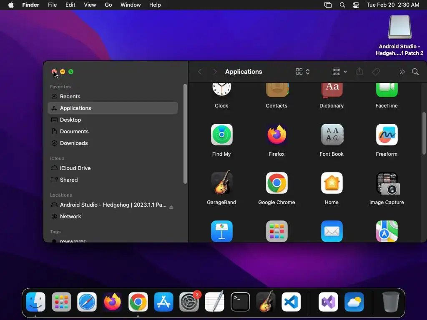Screen dimensions: 427x320
Task: Open Downloads in sidebar
Action: [113, 143]
